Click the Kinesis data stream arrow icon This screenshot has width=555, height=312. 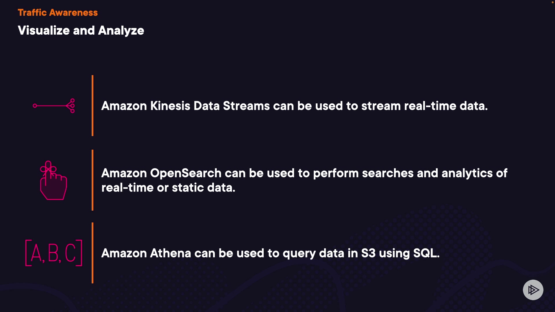click(54, 106)
